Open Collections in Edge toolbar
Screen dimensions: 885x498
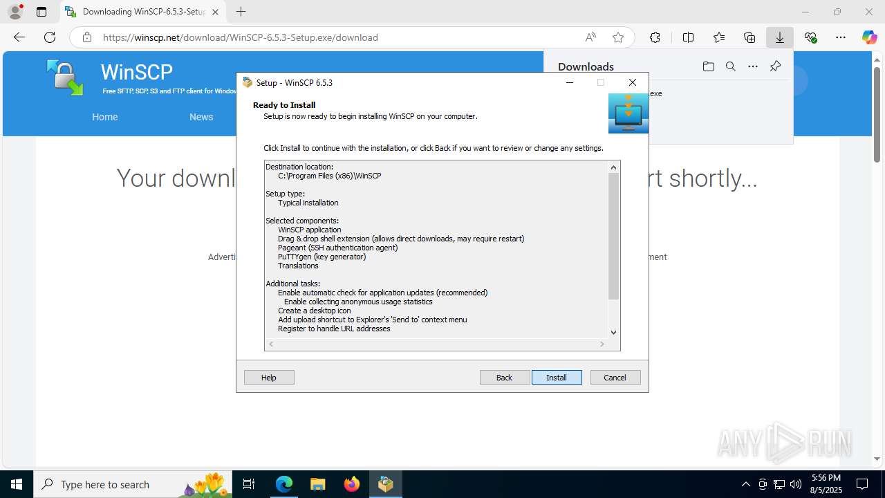click(x=749, y=37)
